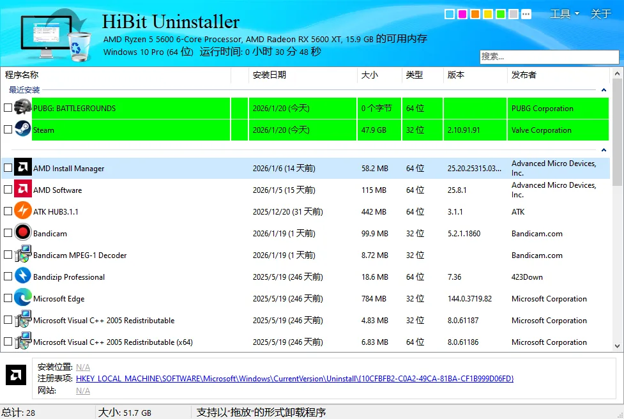
Task: Check the AMD Install Manager checkbox
Action: tap(8, 168)
